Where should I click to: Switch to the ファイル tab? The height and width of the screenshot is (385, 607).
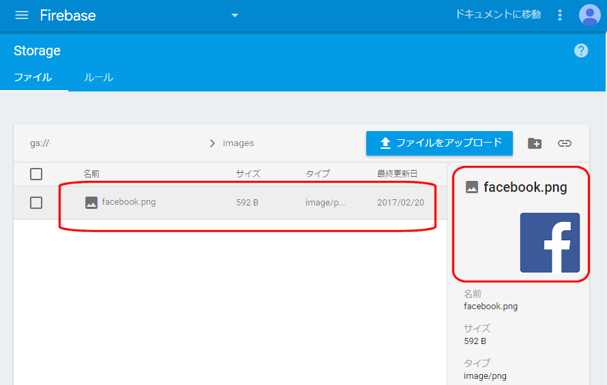33,77
